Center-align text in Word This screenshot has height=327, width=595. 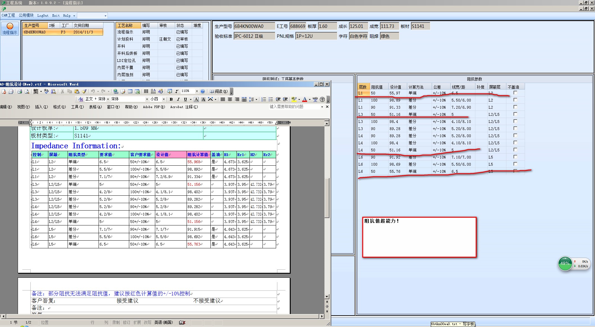pyautogui.click(x=230, y=99)
